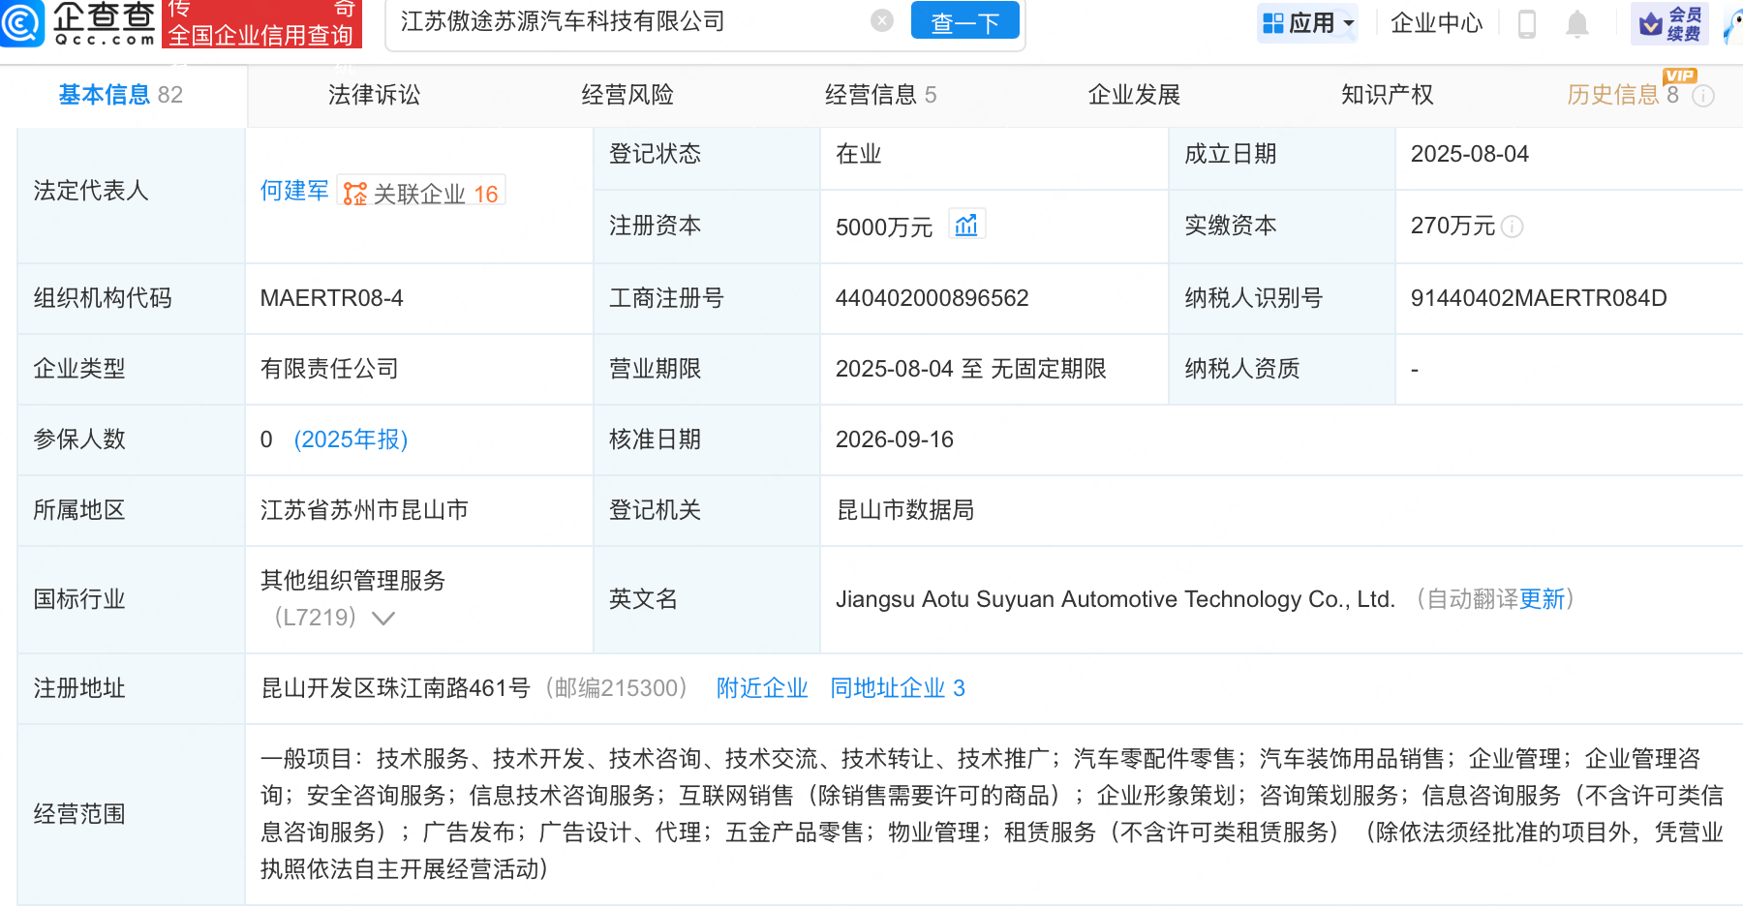The width and height of the screenshot is (1743, 908).
Task: Open the 同地址企业 3 link
Action: click(898, 688)
